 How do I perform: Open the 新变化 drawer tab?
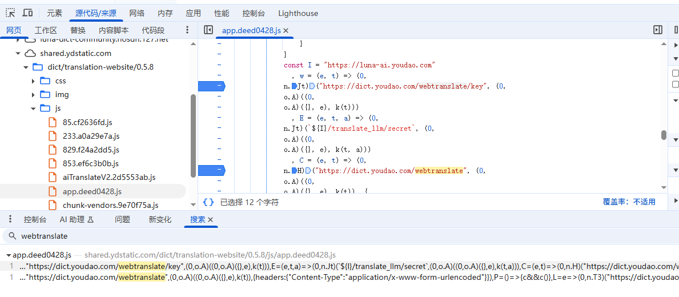[x=160, y=219]
